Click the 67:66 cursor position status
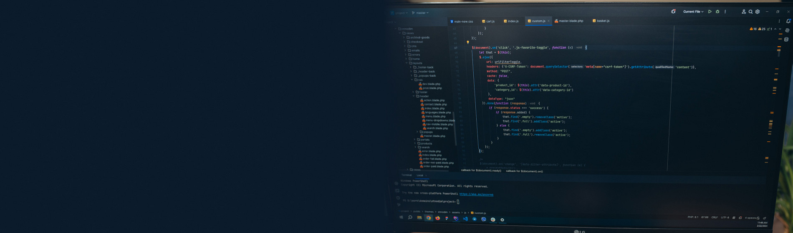This screenshot has height=233, width=793. coord(705,217)
